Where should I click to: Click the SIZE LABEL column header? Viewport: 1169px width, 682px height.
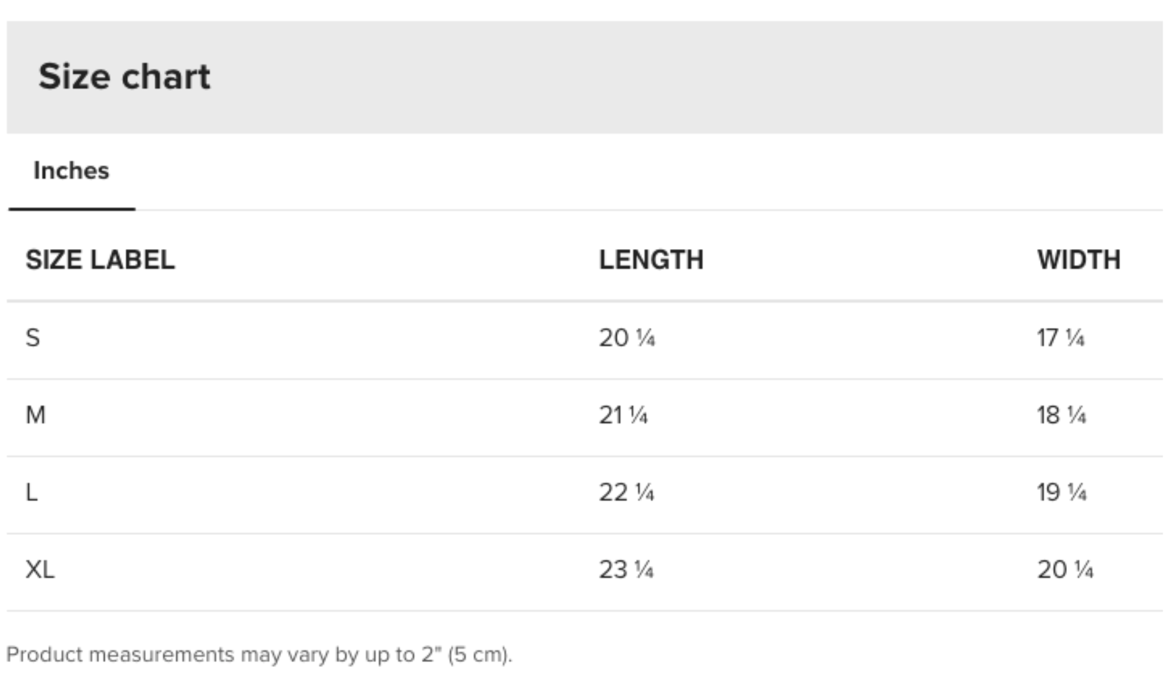[x=100, y=260]
